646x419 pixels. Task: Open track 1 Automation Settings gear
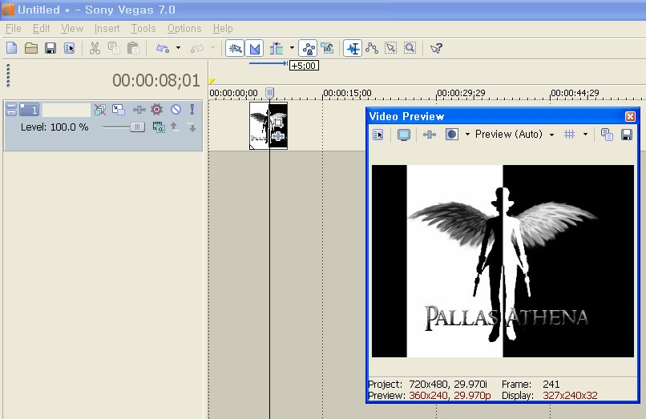pyautogui.click(x=156, y=109)
